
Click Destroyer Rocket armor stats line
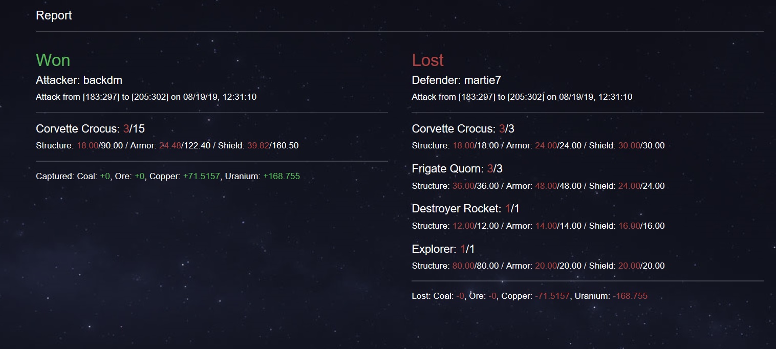coord(538,226)
